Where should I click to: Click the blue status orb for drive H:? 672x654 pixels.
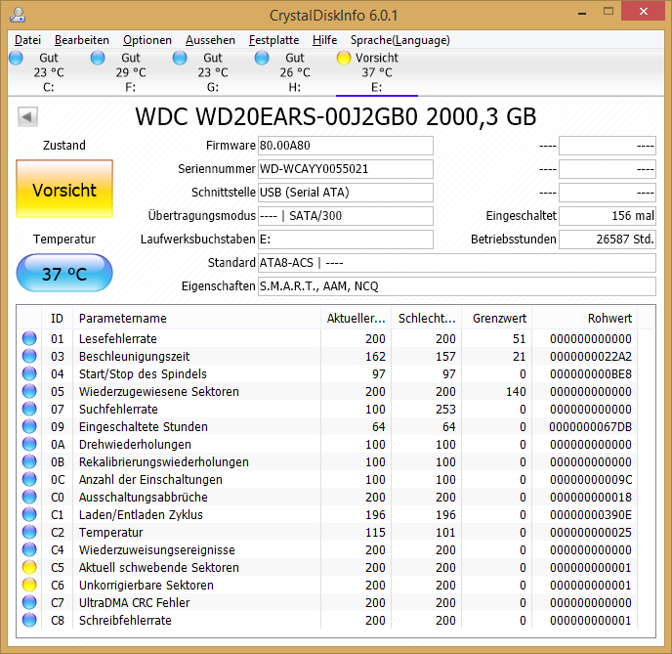point(262,58)
